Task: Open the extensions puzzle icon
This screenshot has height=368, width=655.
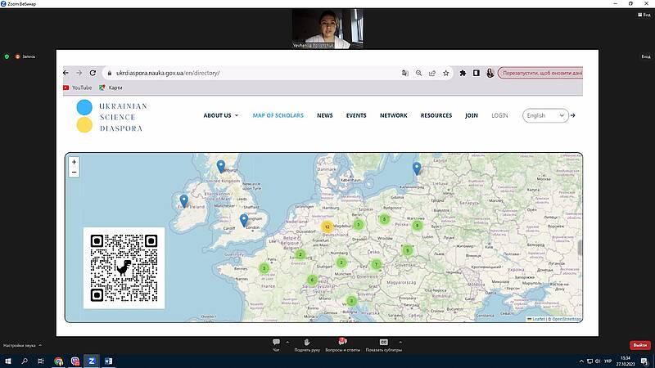Action: coord(463,73)
